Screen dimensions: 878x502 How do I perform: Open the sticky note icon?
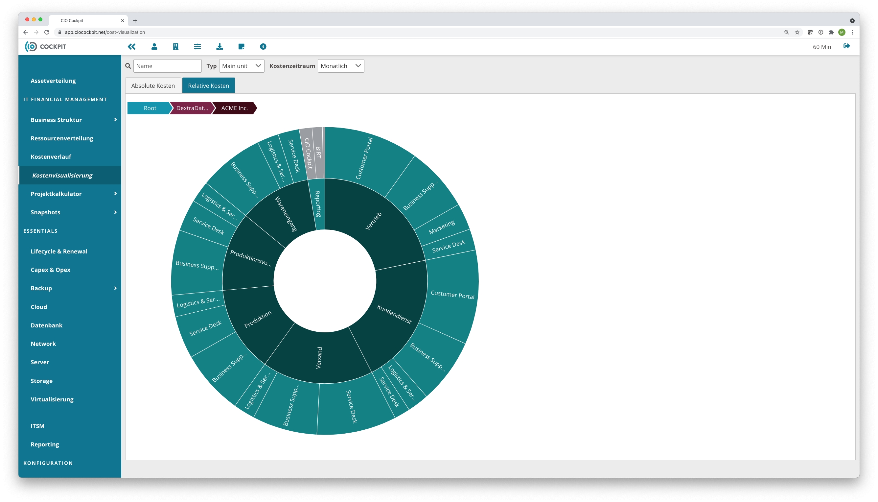tap(241, 47)
